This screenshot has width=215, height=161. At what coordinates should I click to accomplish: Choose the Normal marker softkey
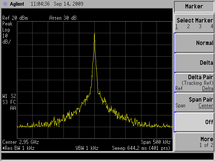194,43
